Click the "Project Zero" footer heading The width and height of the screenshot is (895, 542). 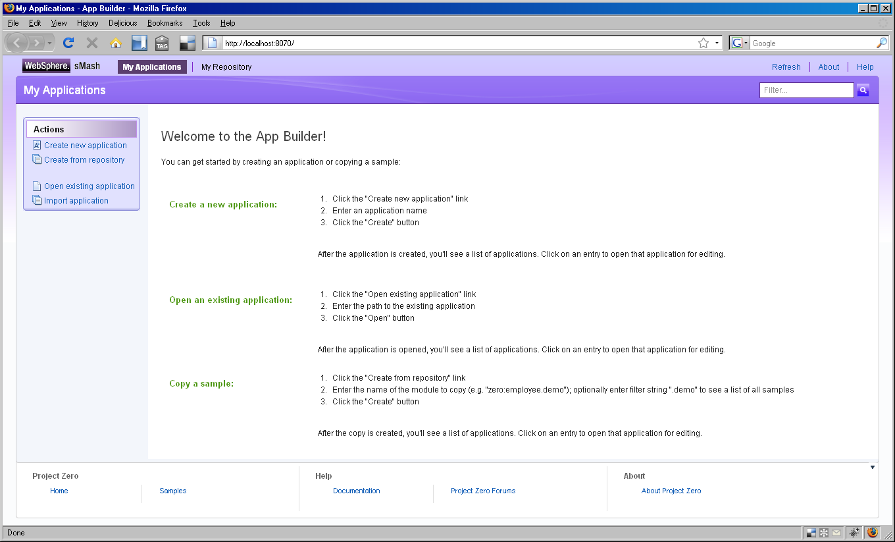pyautogui.click(x=55, y=476)
